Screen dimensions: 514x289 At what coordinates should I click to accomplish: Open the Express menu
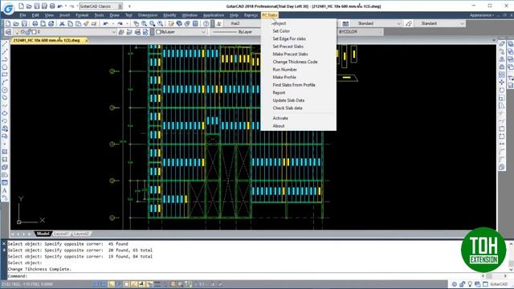251,15
